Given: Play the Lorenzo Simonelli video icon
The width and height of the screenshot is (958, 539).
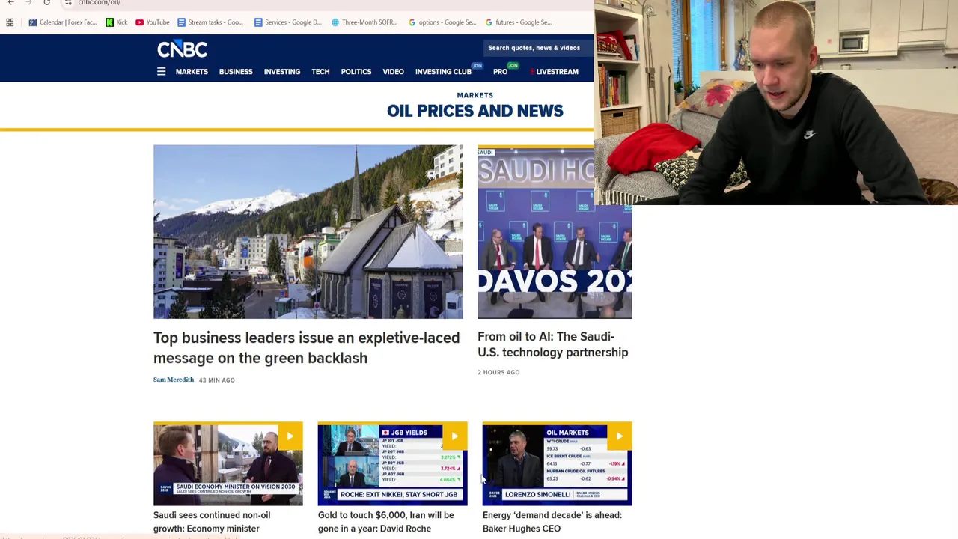Looking at the screenshot, I should point(619,436).
